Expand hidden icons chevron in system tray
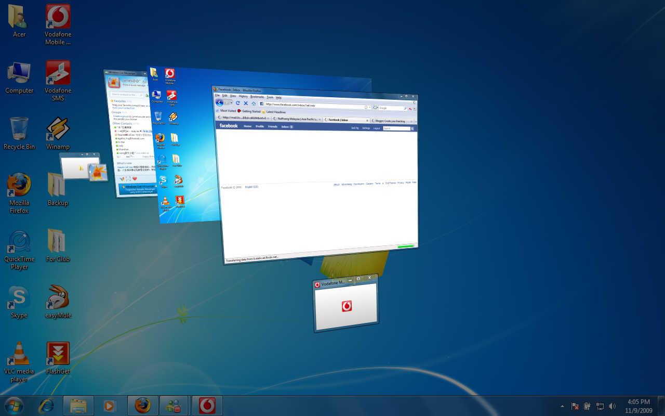 click(x=562, y=406)
